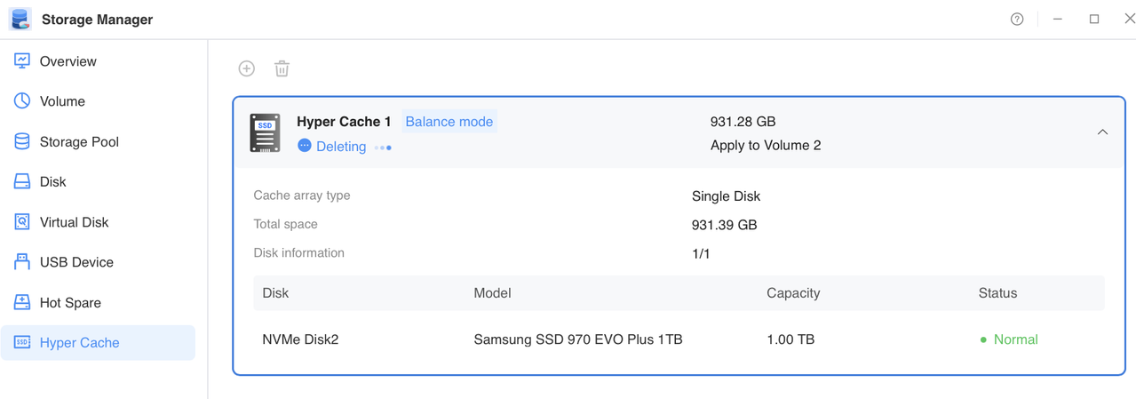This screenshot has height=399, width=1136.
Task: Click the Hyper Cache SSD sidebar icon
Action: 22,342
